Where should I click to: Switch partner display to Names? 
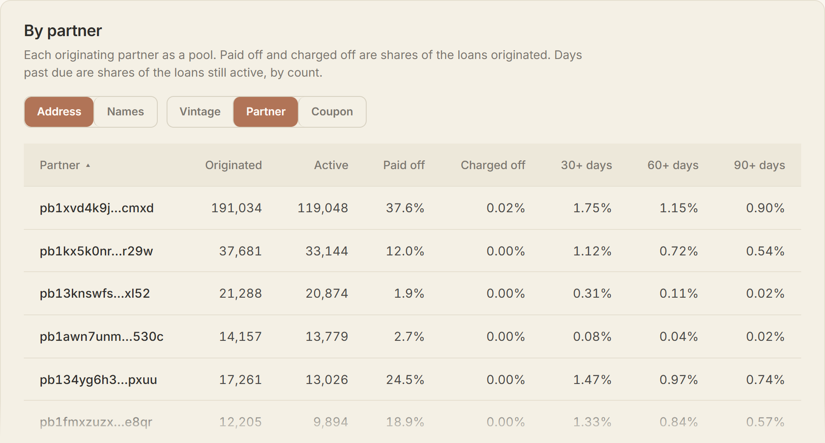[126, 112]
